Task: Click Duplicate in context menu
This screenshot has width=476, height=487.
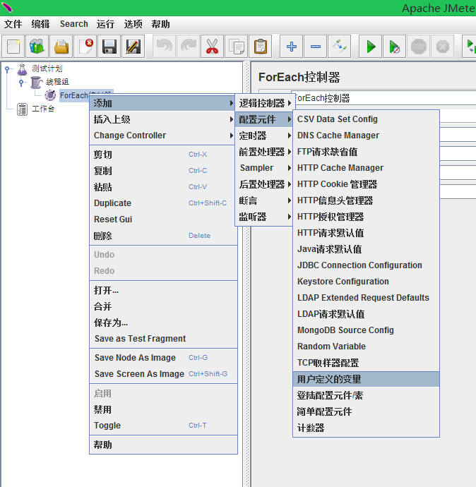Action: pyautogui.click(x=163, y=203)
